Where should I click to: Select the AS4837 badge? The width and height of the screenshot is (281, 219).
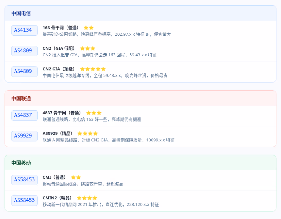pos(25,116)
